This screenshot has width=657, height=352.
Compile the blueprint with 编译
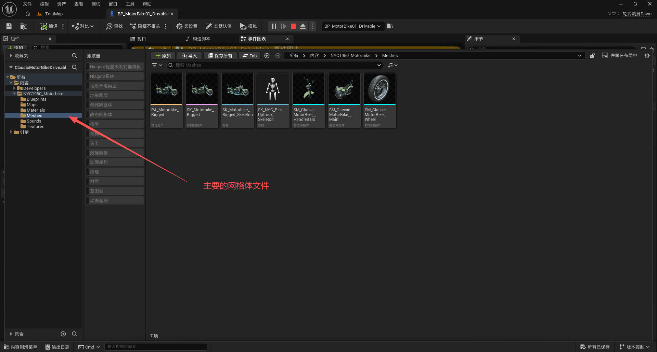[x=49, y=26]
